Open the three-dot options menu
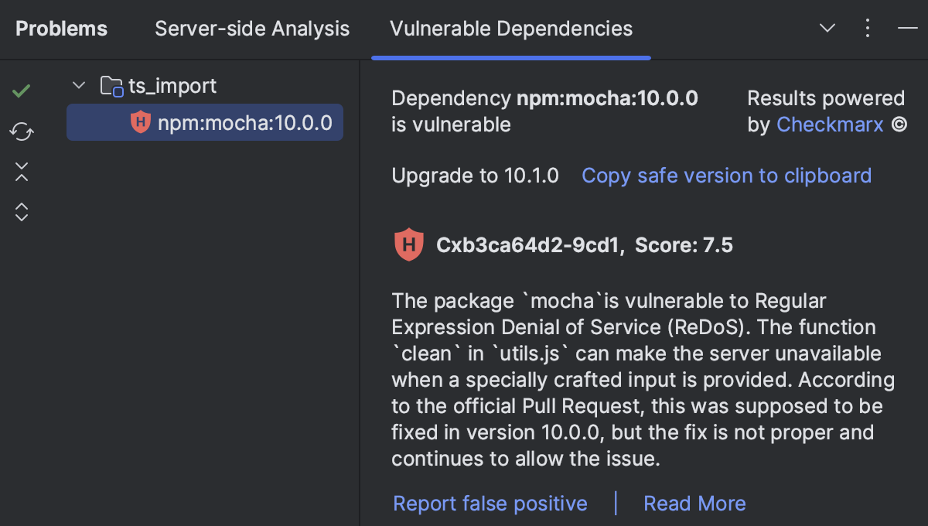Screen dimensions: 928x526 click(x=867, y=28)
